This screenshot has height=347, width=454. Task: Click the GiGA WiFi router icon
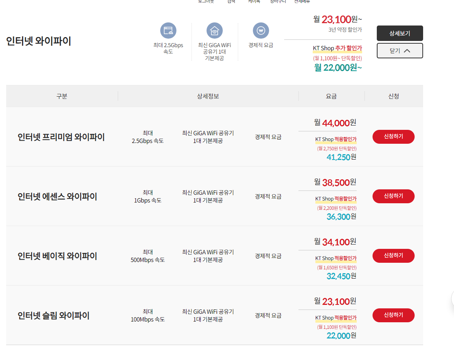(215, 31)
